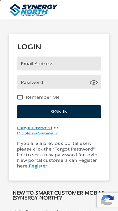118x211 pixels.
Task: Click the word 'or' between the links
Action: click(x=56, y=128)
